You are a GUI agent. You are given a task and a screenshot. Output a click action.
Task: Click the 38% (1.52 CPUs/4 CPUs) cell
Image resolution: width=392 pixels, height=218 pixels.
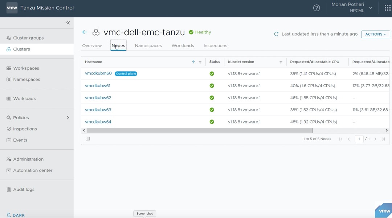click(x=314, y=110)
